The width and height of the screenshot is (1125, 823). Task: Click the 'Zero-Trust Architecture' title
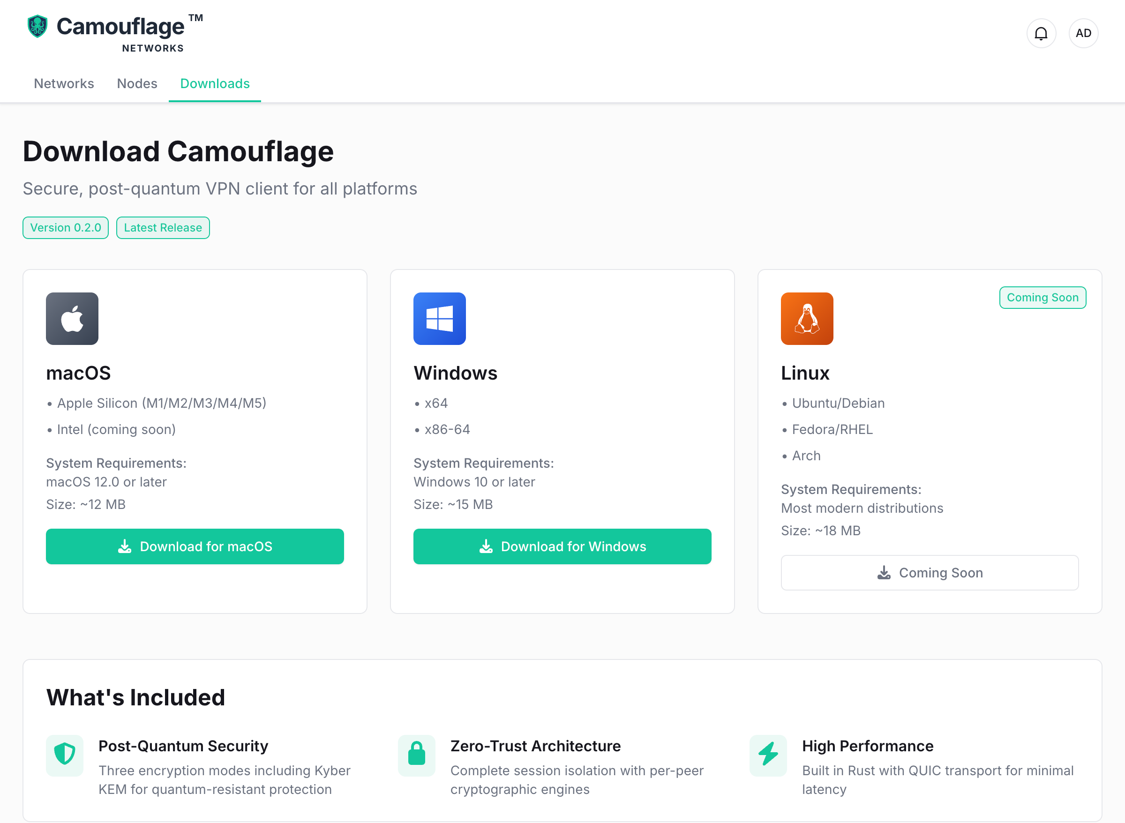[x=536, y=746]
